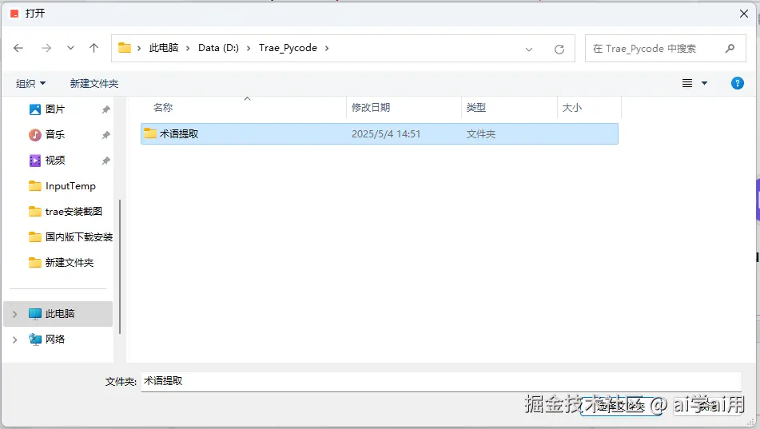Screen dimensions: 760x429
Task: Click the navigation pane scrollbar
Action: (x=119, y=267)
